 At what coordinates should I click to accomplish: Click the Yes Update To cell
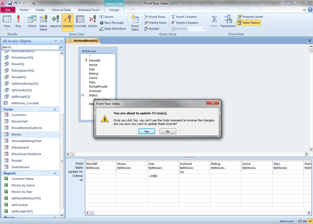pyautogui.click(x=194, y=172)
